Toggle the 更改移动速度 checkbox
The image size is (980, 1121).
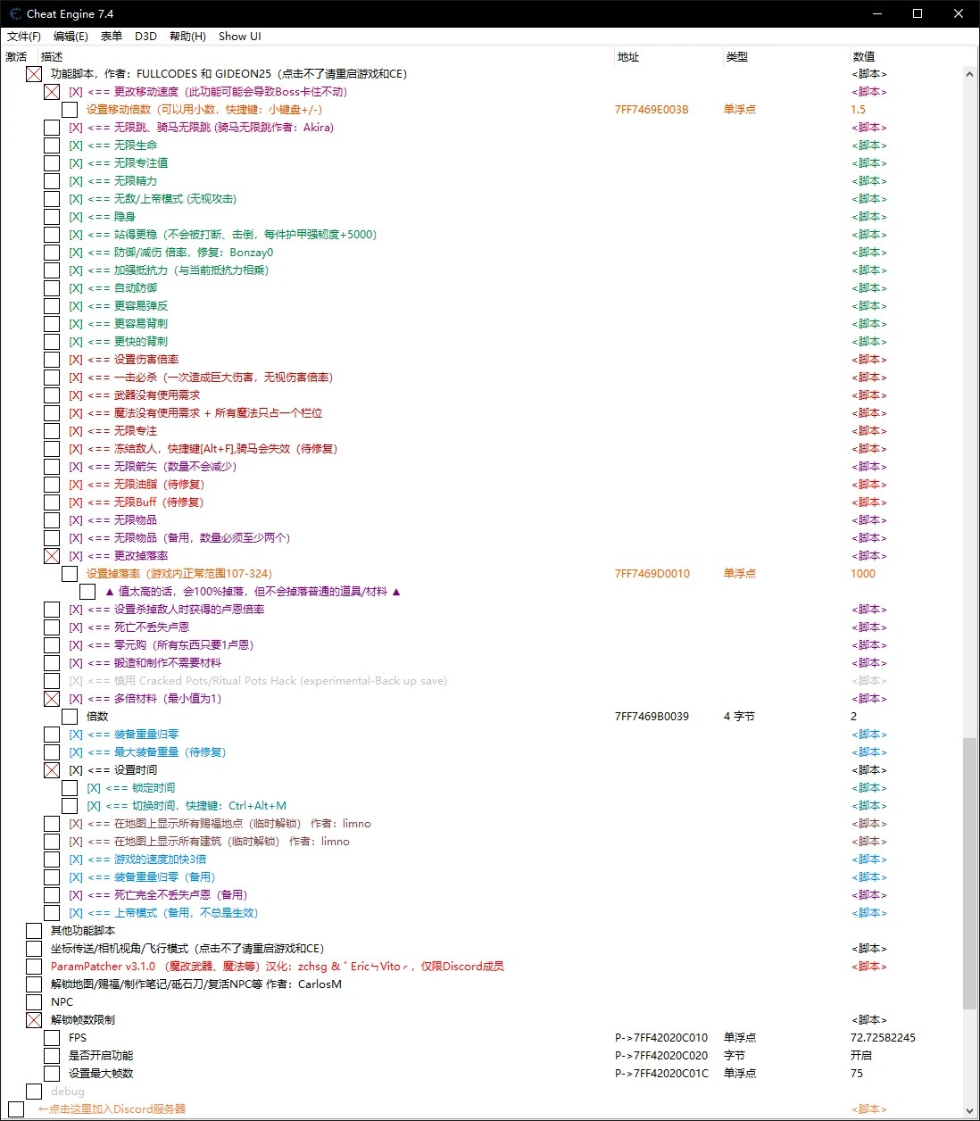click(52, 92)
